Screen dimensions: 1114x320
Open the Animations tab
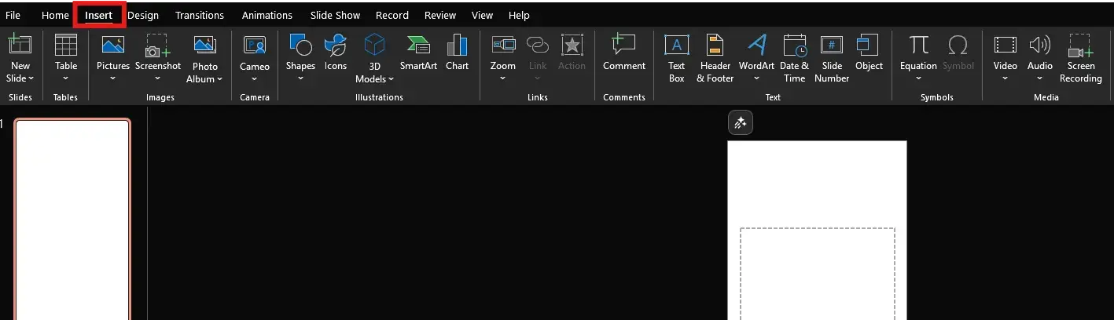pos(267,15)
